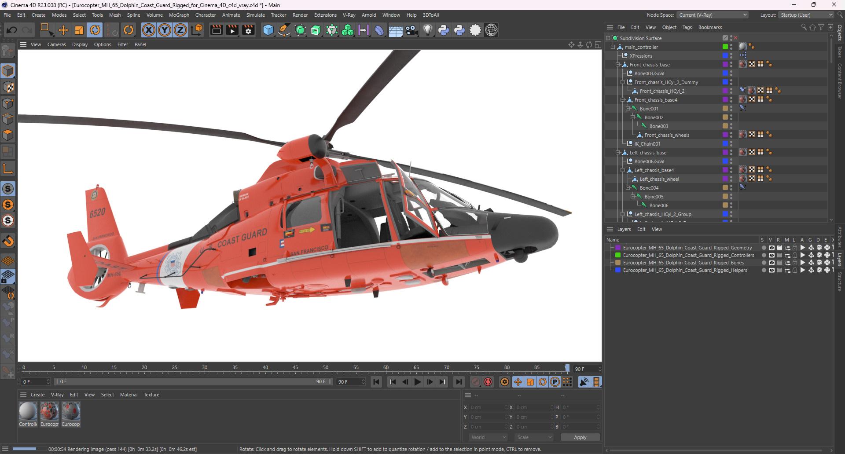Screen dimensions: 845x454
Task: Play the animation forward
Action: coord(418,382)
